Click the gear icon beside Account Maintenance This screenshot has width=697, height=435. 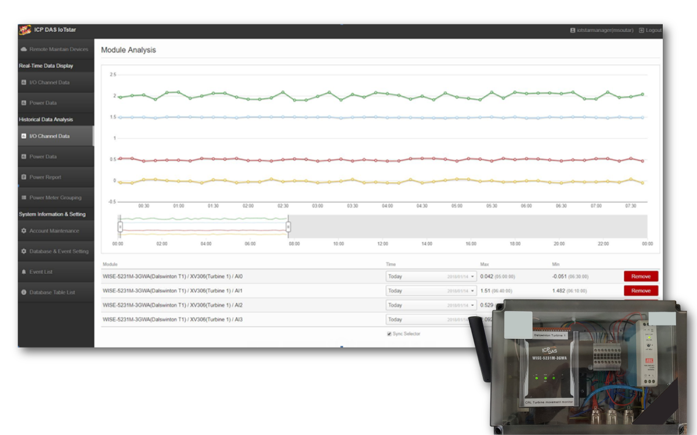coord(24,231)
